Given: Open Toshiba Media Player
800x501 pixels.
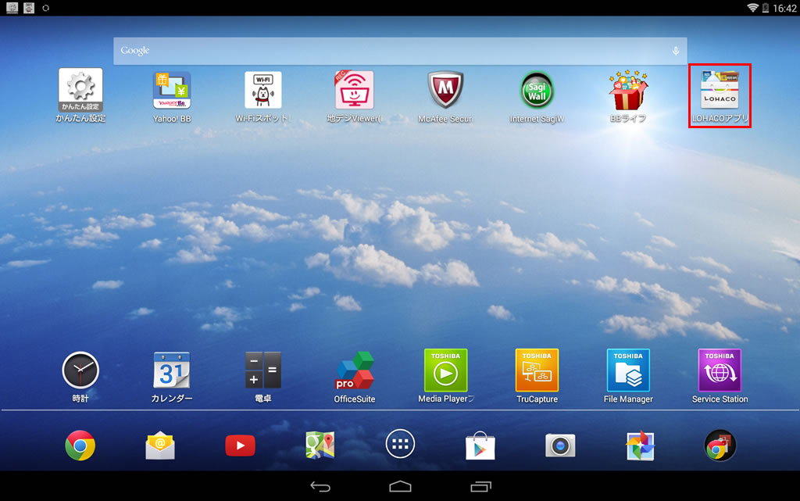Looking at the screenshot, I should (x=445, y=370).
